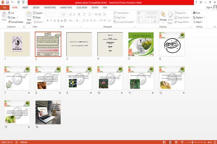Switch to Normal view in status bar
Image resolution: width=217 pixels, height=144 pixels.
point(164,142)
